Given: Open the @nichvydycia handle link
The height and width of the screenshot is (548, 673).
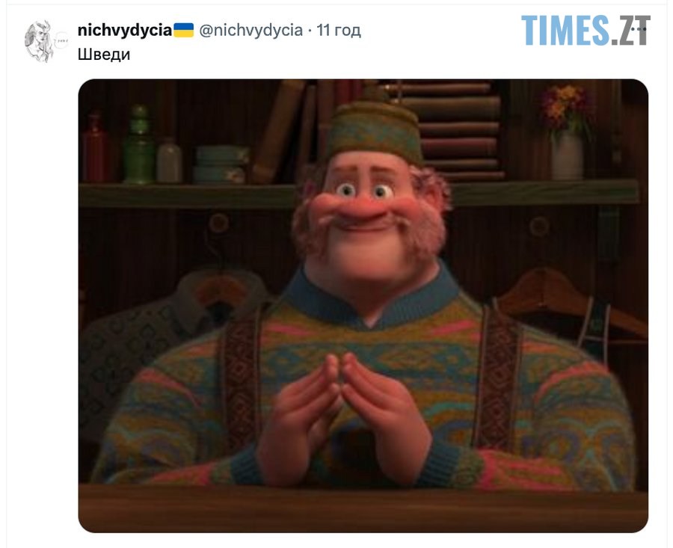Looking at the screenshot, I should pyautogui.click(x=251, y=30).
